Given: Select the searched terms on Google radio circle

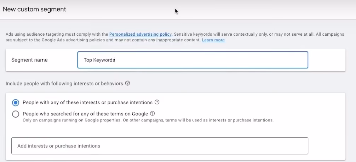Looking at the screenshot, I should point(16,114).
